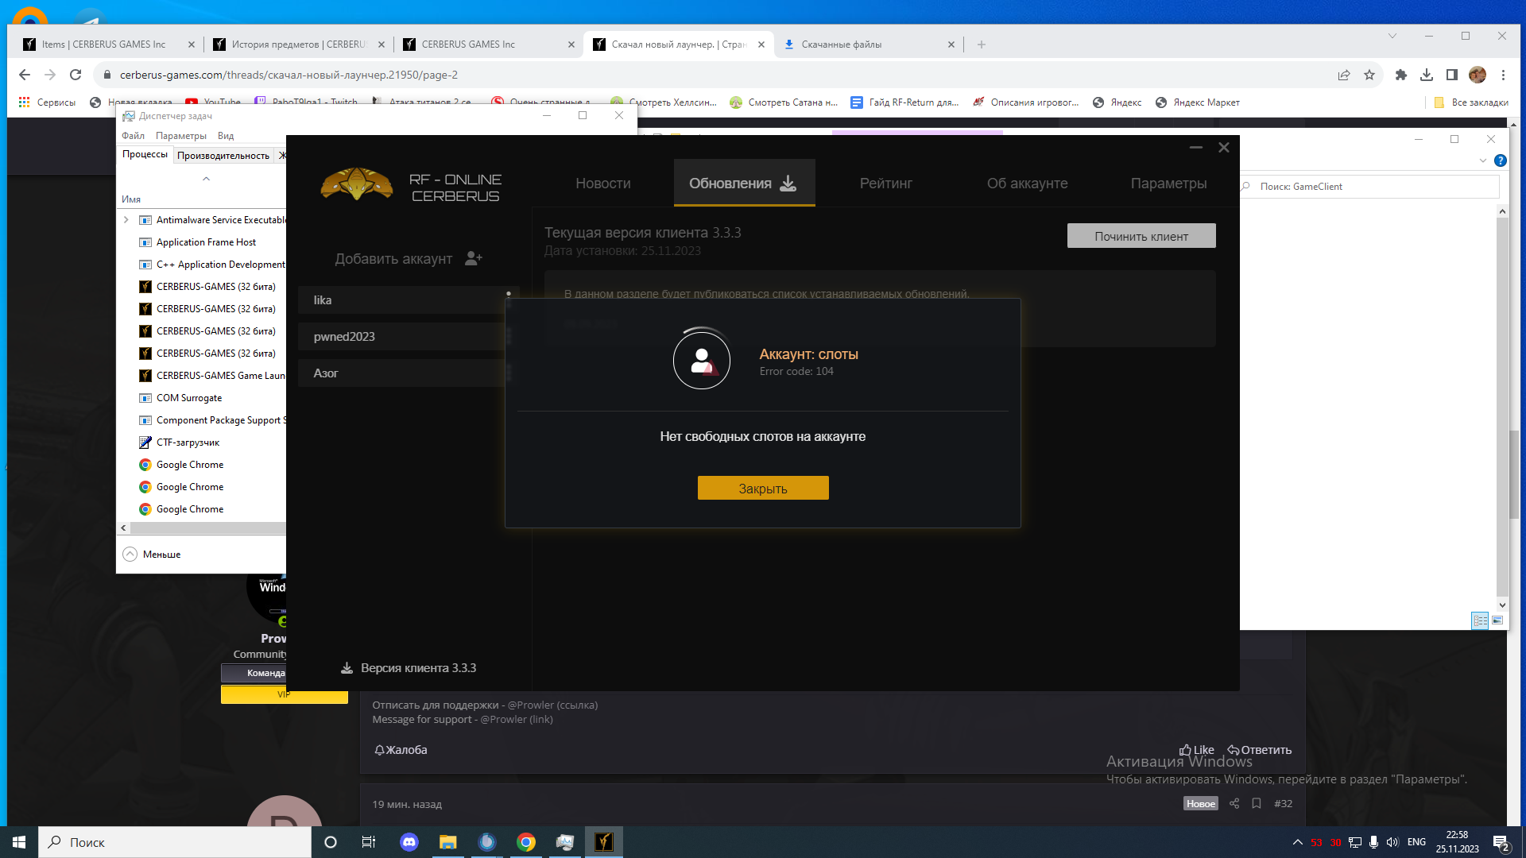Click the account avatar icon in error dialog
Screen dimensions: 1526x858
[x=702, y=361]
